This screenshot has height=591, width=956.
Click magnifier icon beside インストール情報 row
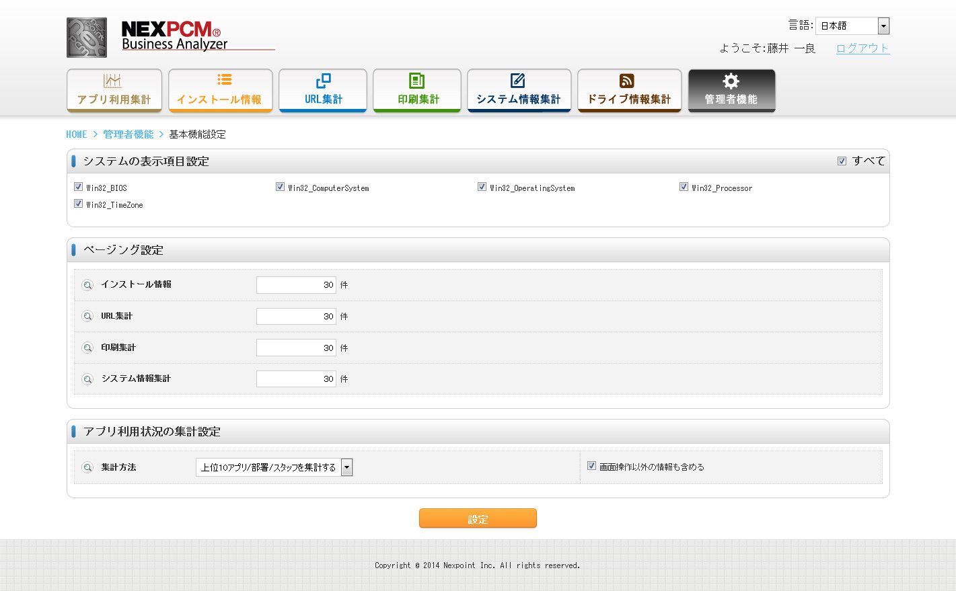[x=87, y=285]
